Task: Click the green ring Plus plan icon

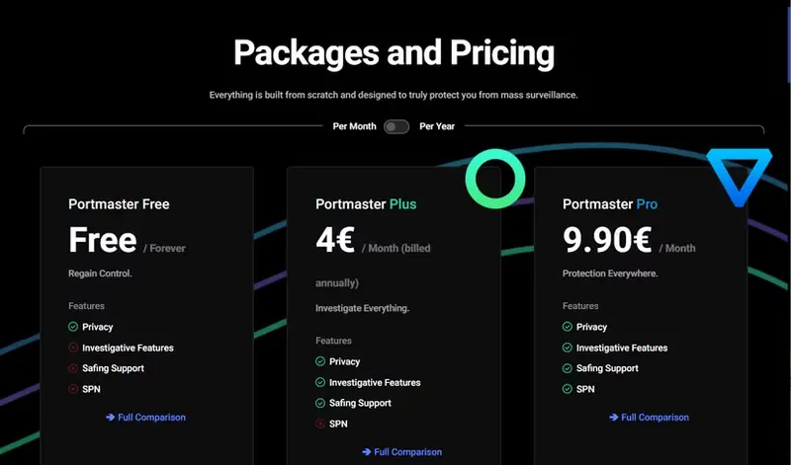Action: coord(495,179)
